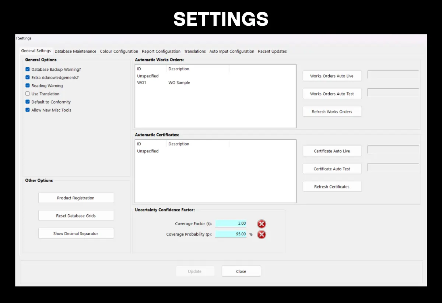Disable Allow New Misc Tools
The image size is (442, 303).
(x=27, y=110)
